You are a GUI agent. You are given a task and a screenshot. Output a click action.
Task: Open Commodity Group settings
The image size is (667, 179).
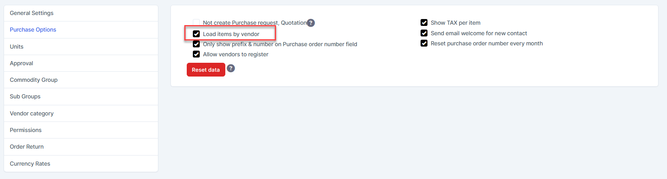pos(34,80)
